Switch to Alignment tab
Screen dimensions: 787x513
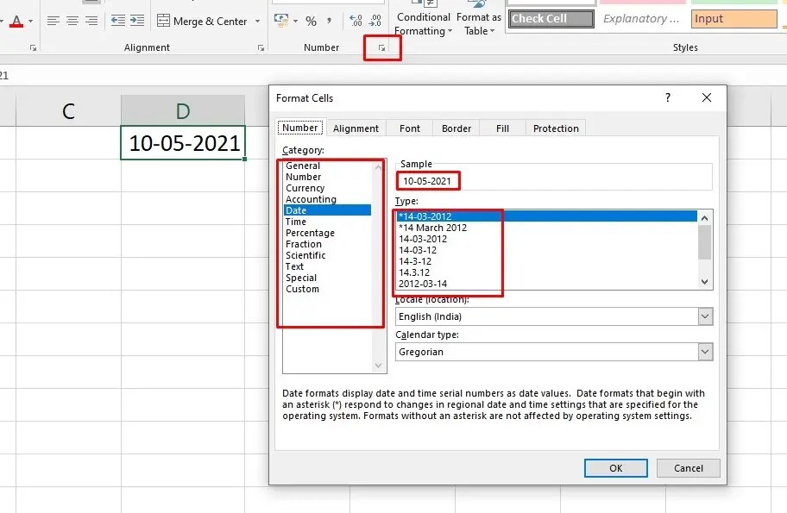click(x=356, y=128)
